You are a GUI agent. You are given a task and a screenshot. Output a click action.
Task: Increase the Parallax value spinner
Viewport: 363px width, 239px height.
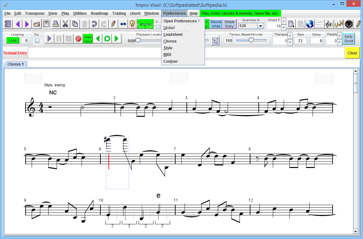(x=340, y=36)
